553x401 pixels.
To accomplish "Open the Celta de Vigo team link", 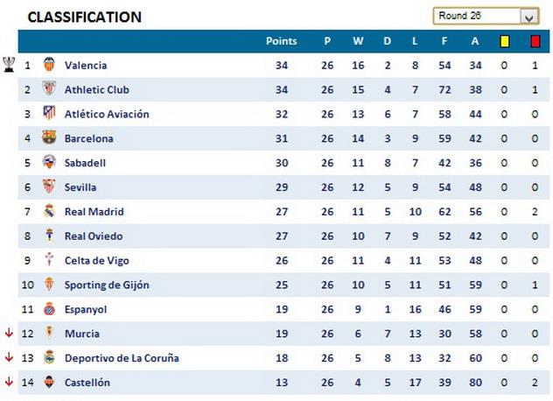I will pos(97,260).
